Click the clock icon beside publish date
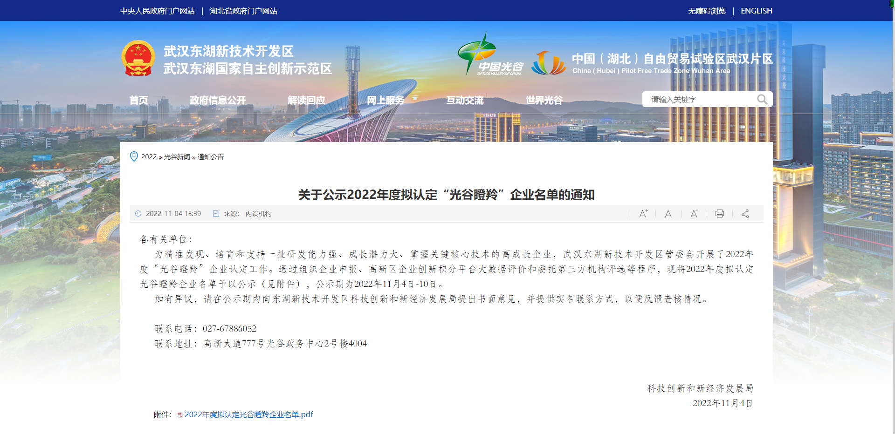 pos(138,214)
